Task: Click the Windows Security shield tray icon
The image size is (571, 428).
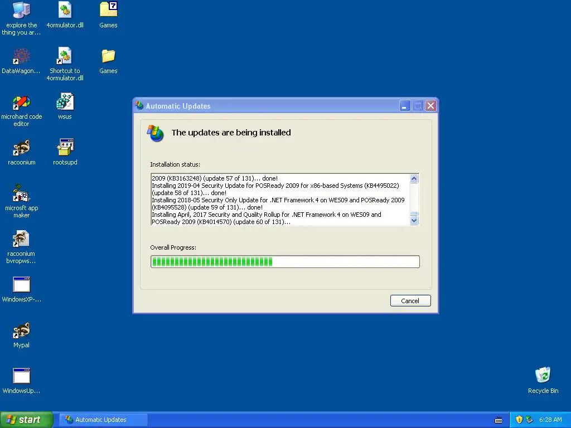Action: tap(519, 420)
